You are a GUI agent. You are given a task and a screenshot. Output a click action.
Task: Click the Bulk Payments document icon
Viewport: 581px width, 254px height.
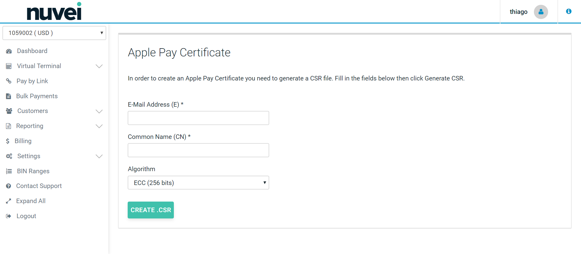pyautogui.click(x=8, y=96)
